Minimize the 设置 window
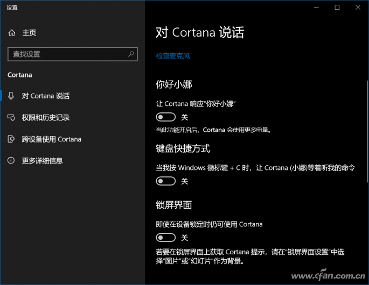The width and height of the screenshot is (369, 285). pyautogui.click(x=316, y=8)
